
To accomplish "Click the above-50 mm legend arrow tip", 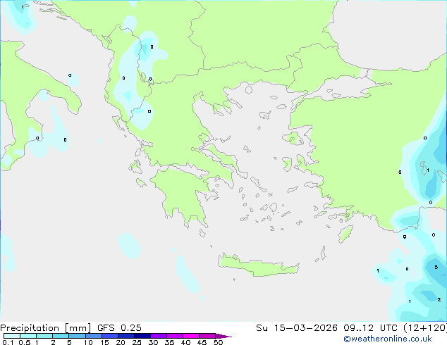I will coord(223,336).
